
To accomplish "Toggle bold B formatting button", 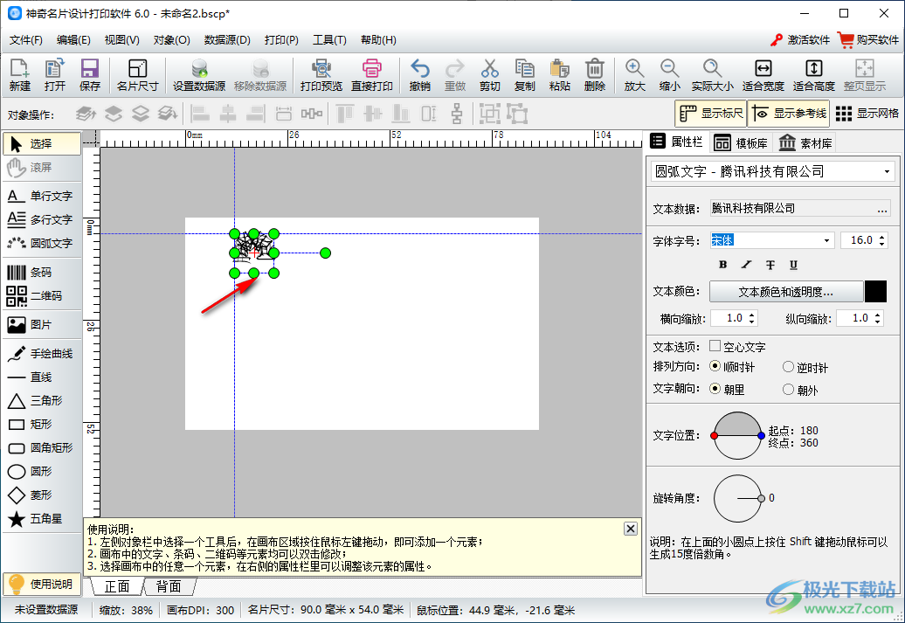I will (x=722, y=265).
